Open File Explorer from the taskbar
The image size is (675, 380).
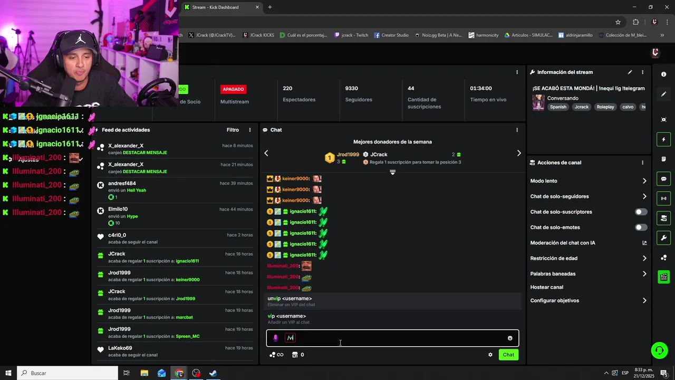click(144, 373)
